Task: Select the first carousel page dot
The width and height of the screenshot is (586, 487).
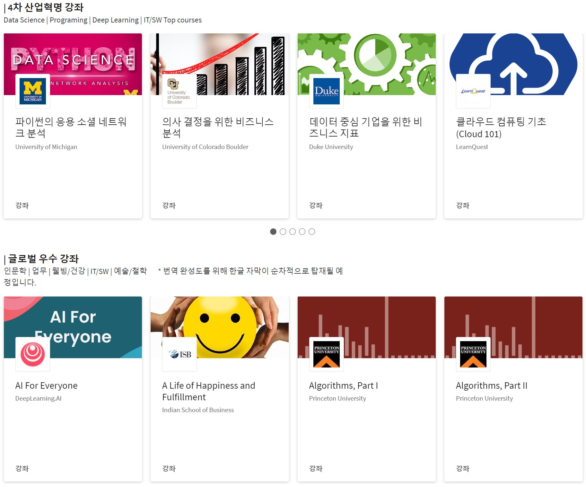Action: pos(273,232)
